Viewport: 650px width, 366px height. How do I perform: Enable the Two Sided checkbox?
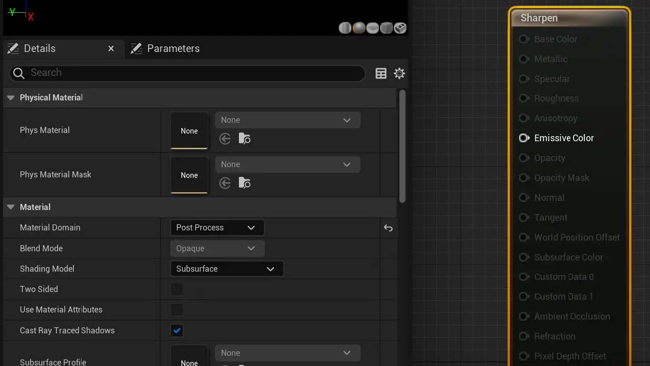click(177, 290)
